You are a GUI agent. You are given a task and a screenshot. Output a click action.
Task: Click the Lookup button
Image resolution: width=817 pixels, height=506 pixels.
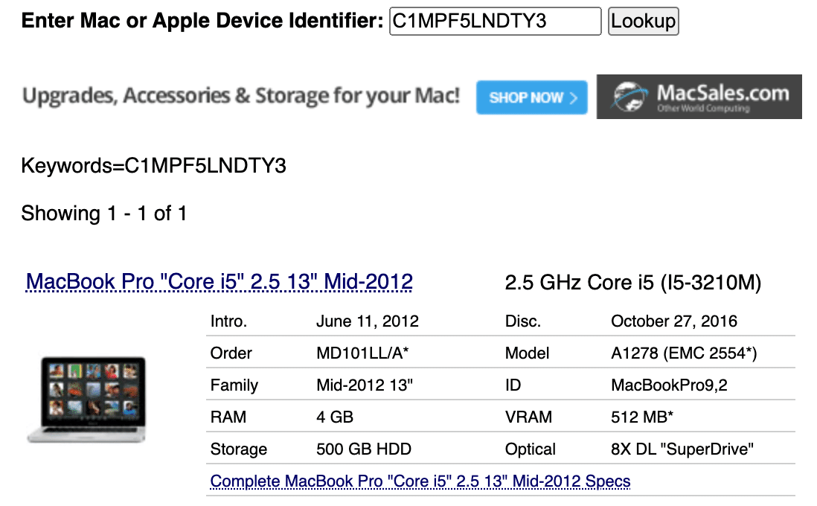pyautogui.click(x=643, y=22)
